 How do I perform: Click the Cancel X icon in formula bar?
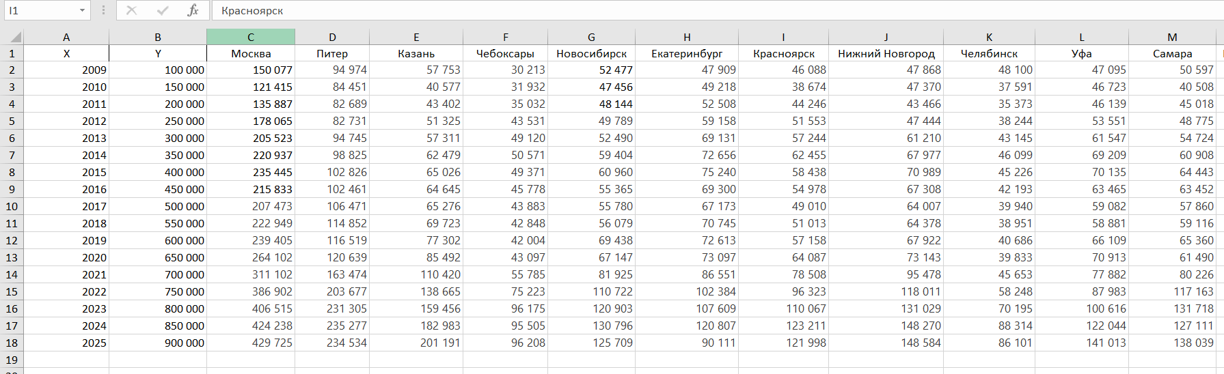pyautogui.click(x=132, y=10)
